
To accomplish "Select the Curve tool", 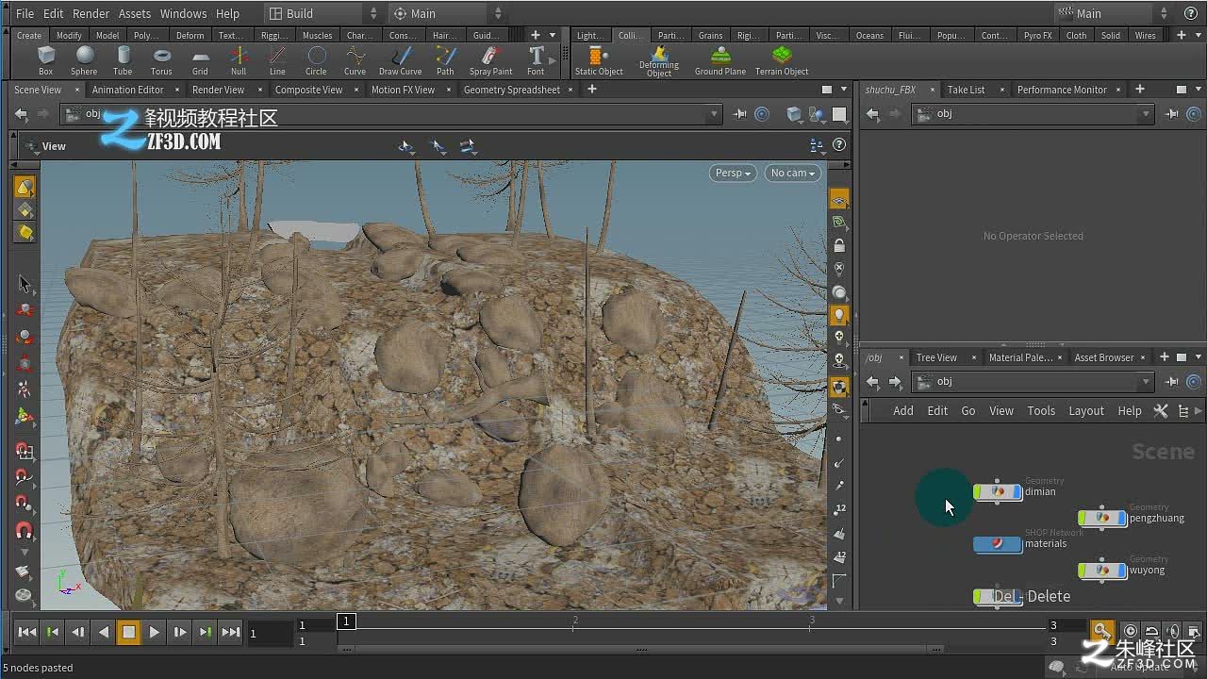I will point(355,61).
